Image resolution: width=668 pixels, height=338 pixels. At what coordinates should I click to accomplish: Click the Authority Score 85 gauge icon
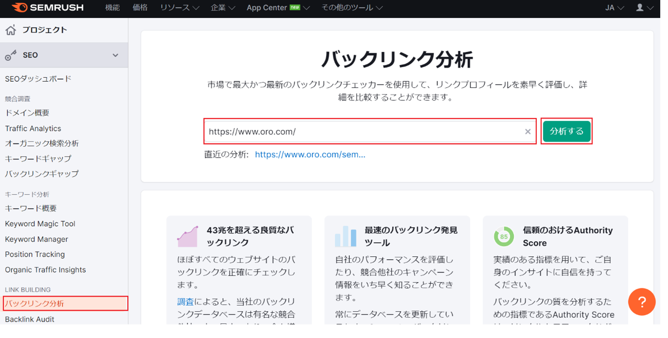point(503,237)
